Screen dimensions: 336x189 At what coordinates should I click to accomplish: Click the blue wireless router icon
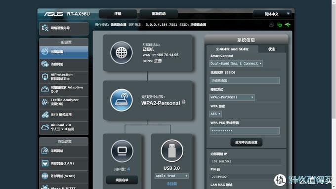coord(122,100)
